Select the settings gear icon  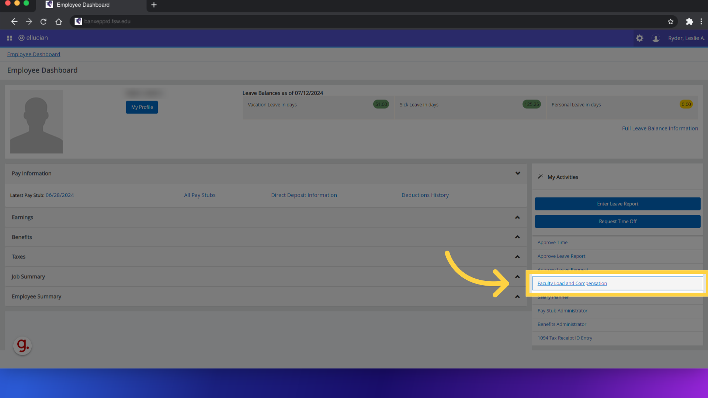pos(639,38)
